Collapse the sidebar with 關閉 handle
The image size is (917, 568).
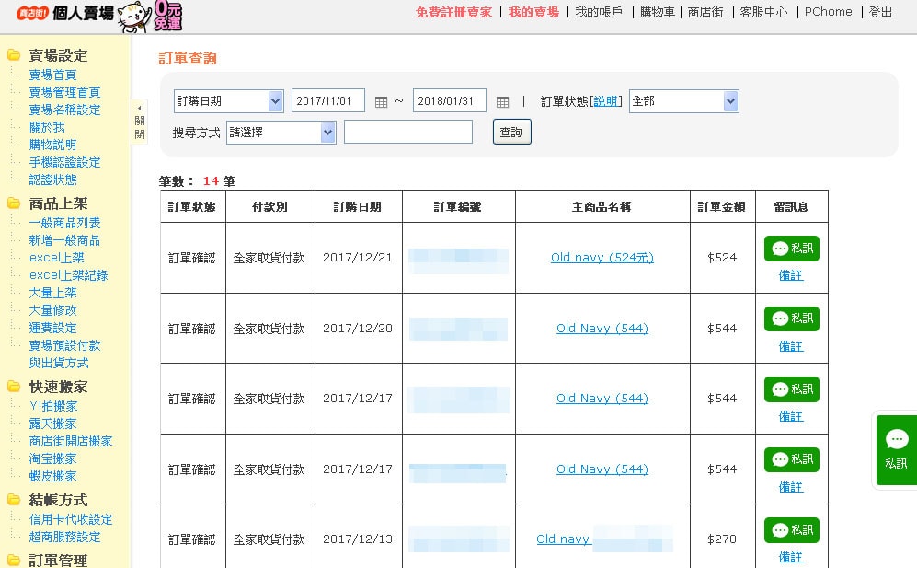139,122
